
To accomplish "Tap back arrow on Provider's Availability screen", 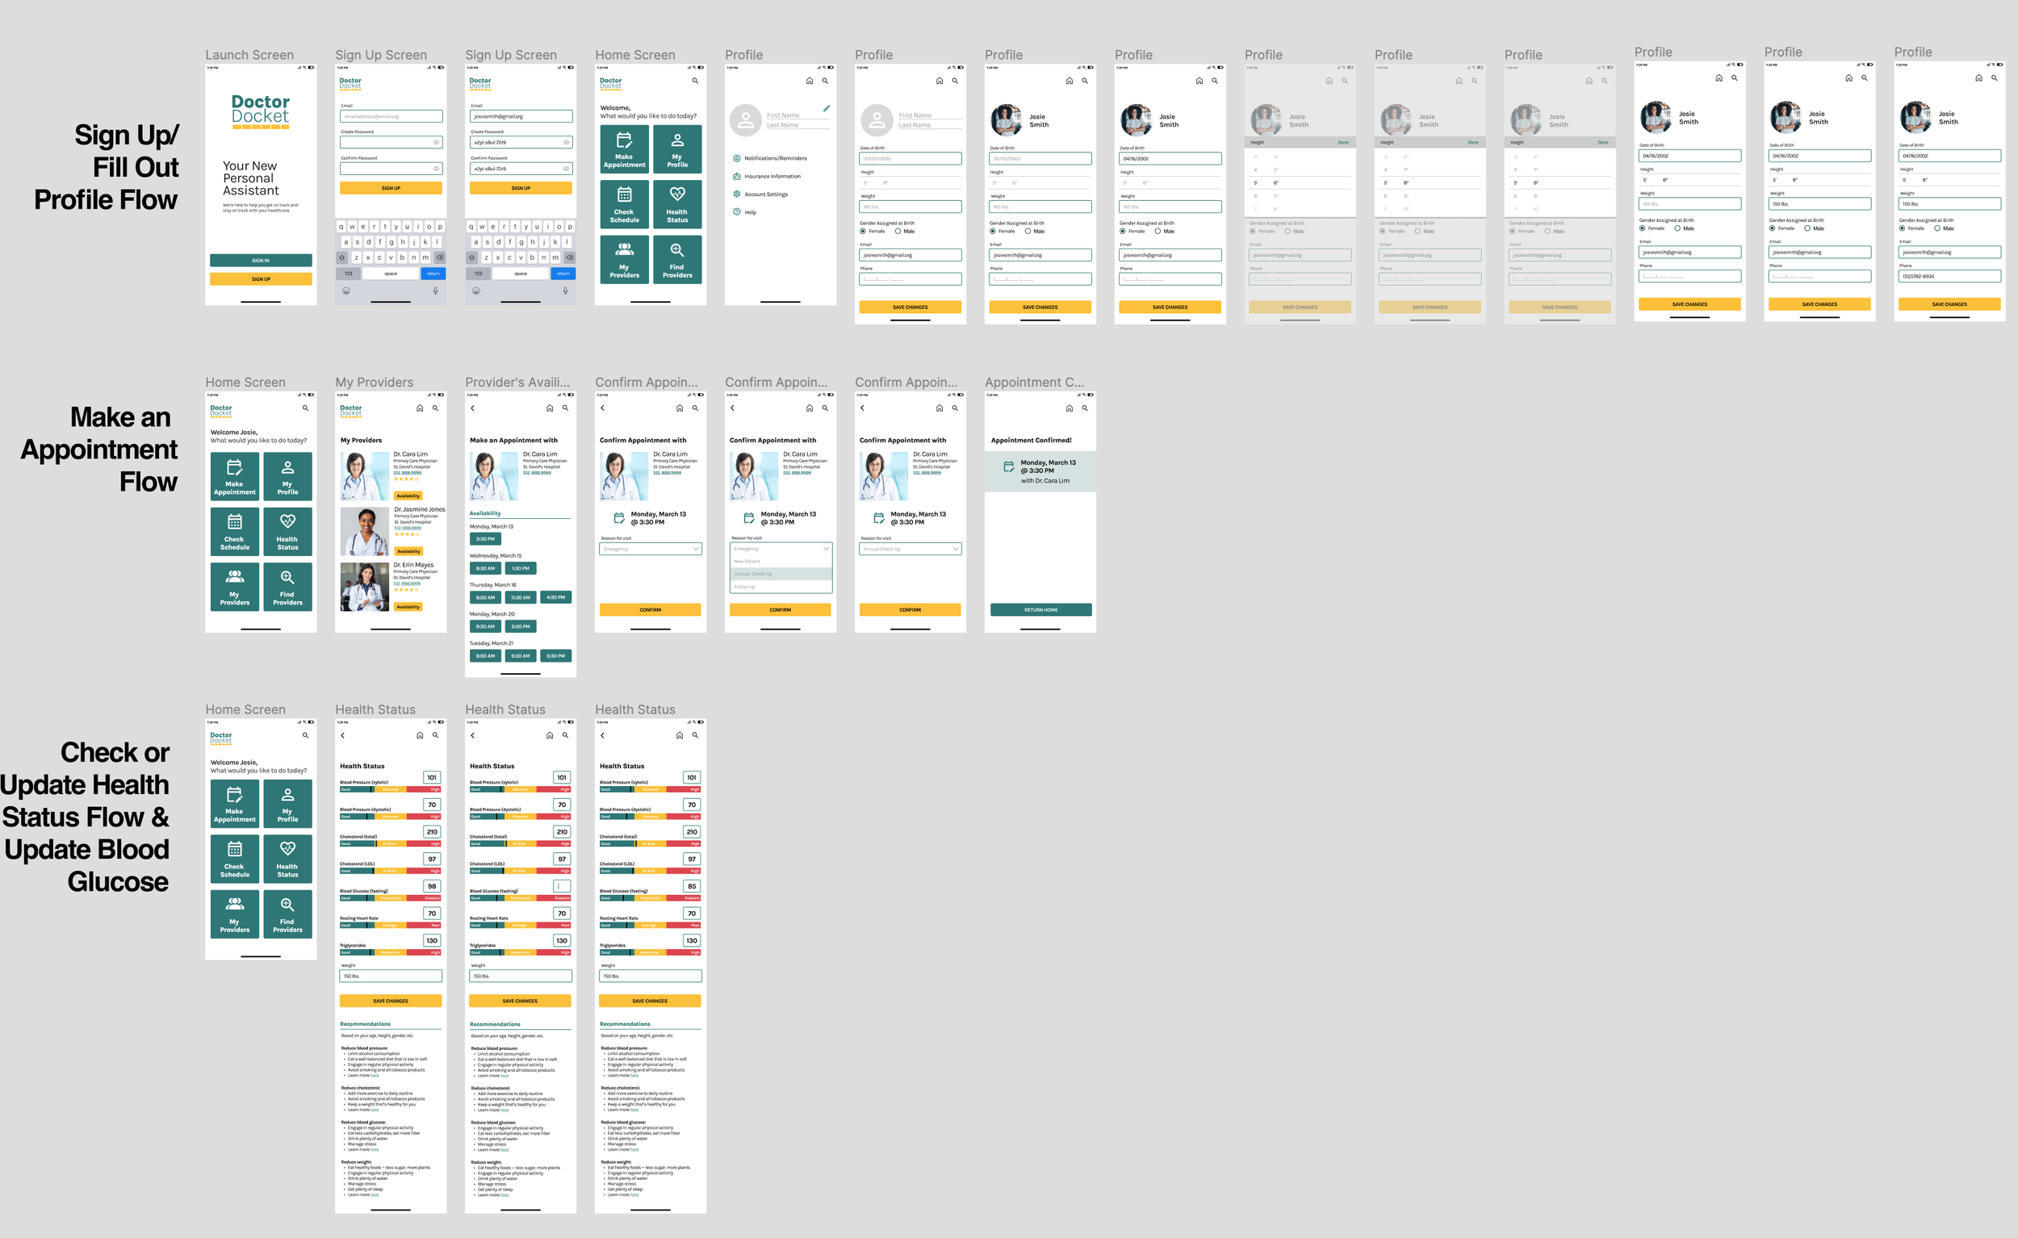I will coord(472,408).
